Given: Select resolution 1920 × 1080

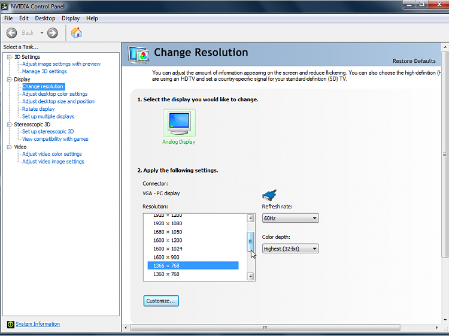Looking at the screenshot, I should pyautogui.click(x=193, y=223).
